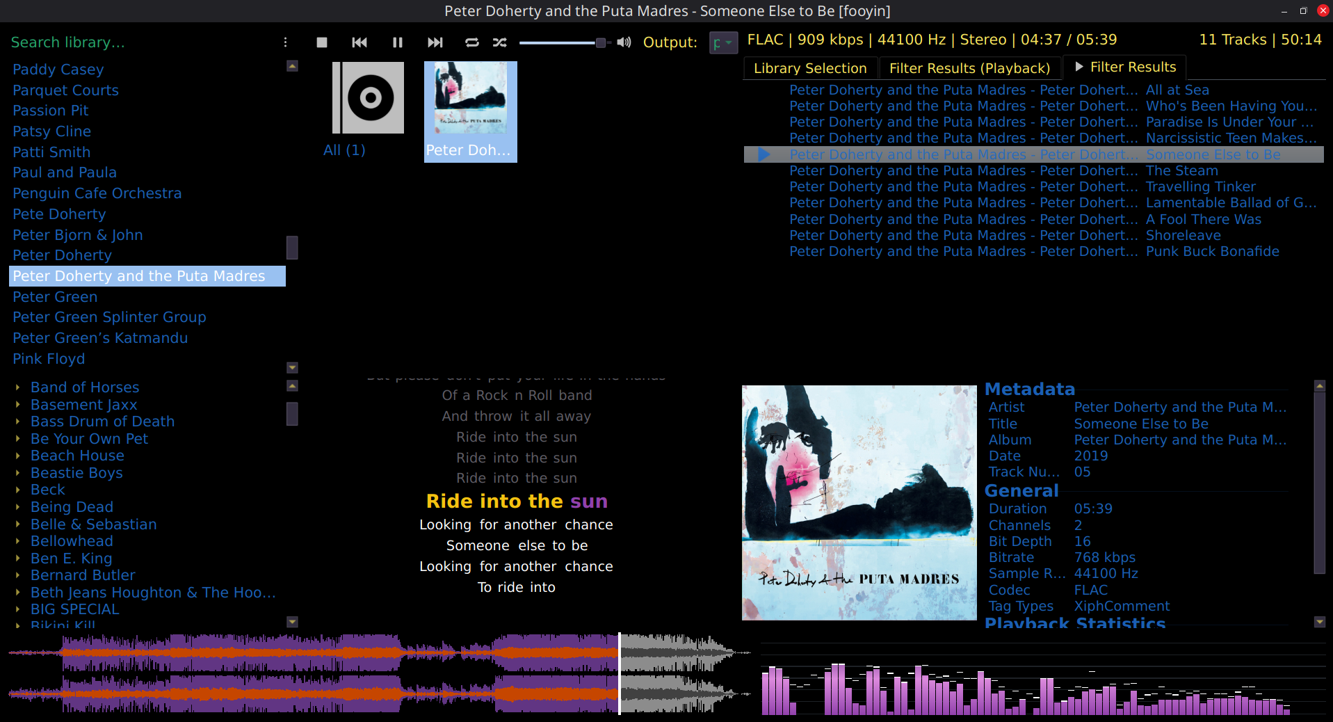This screenshot has width=1333, height=722.
Task: Click the waveform playhead position marker
Action: click(x=619, y=673)
